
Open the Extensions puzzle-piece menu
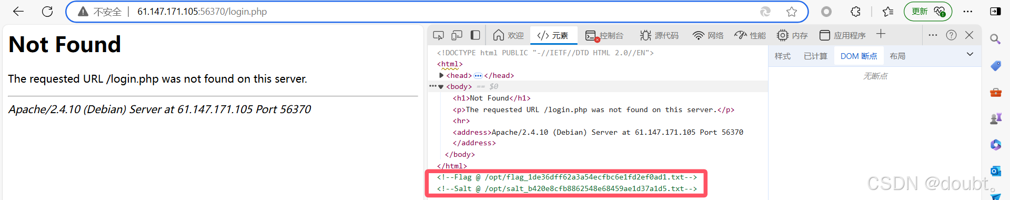click(856, 12)
